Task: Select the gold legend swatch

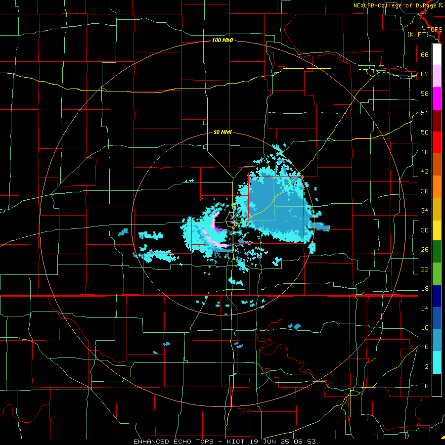Action: click(x=437, y=209)
